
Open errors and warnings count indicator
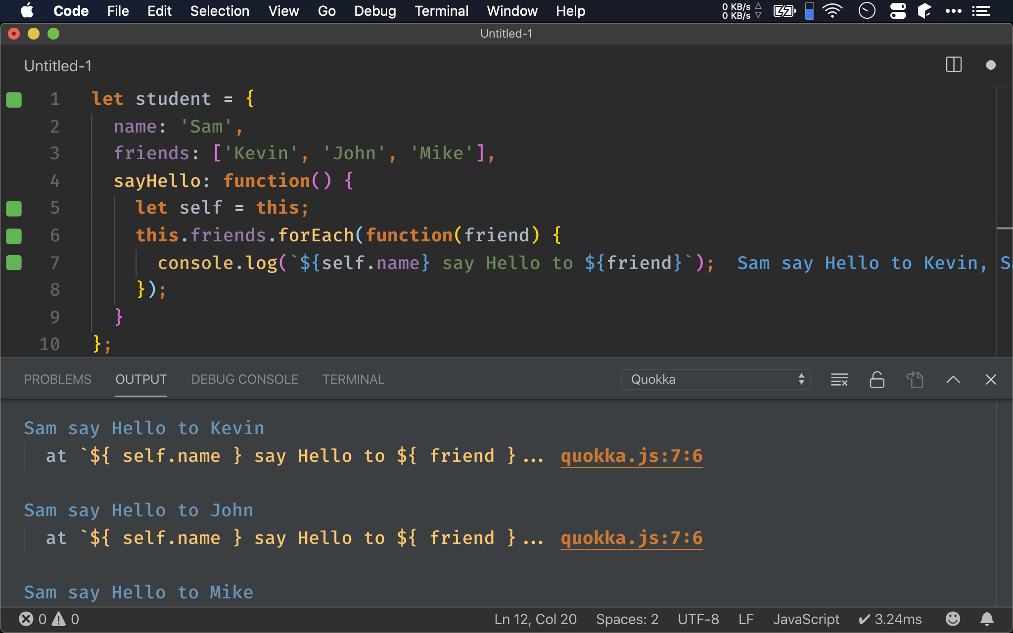[49, 619]
